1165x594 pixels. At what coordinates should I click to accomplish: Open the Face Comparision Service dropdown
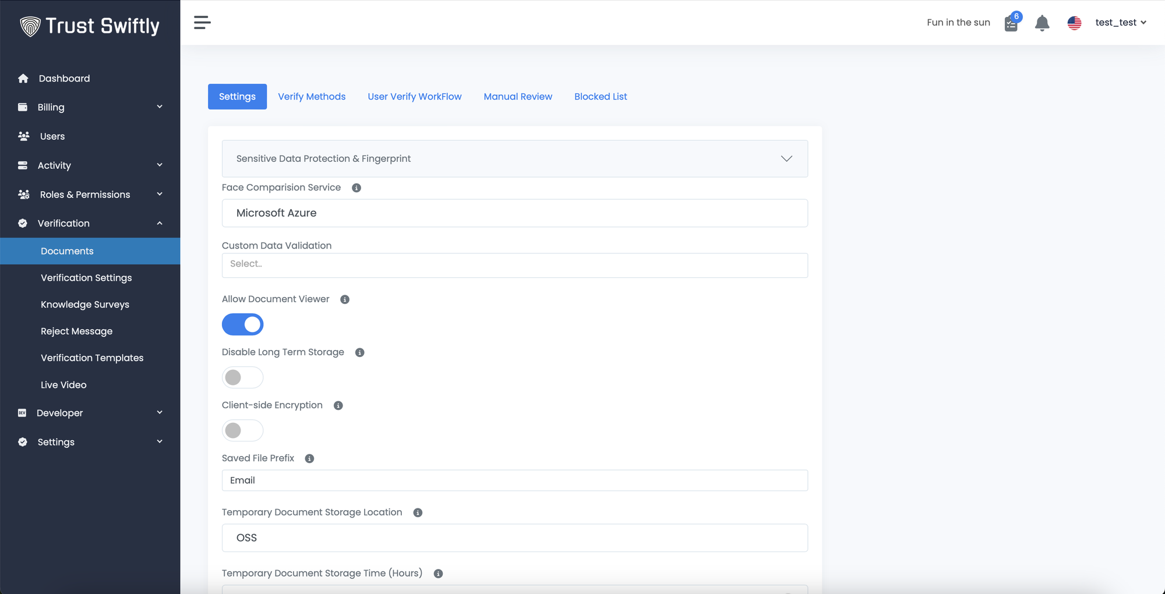(514, 213)
